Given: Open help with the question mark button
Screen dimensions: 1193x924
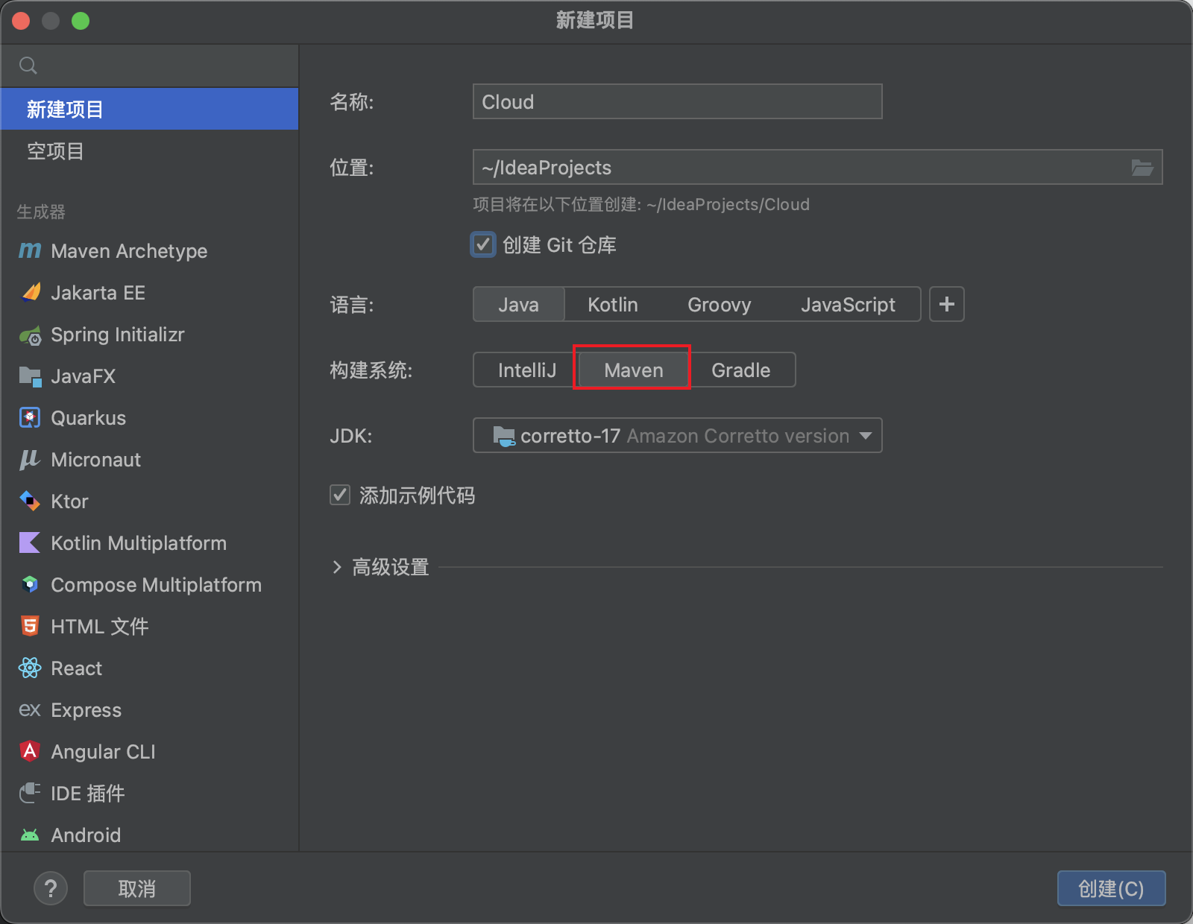Looking at the screenshot, I should tap(51, 888).
